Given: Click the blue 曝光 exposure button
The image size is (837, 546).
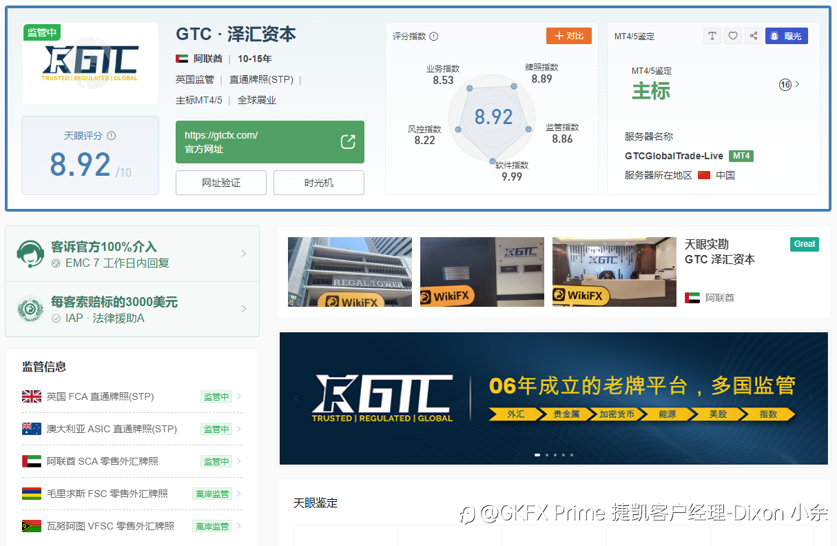Looking at the screenshot, I should pyautogui.click(x=787, y=36).
